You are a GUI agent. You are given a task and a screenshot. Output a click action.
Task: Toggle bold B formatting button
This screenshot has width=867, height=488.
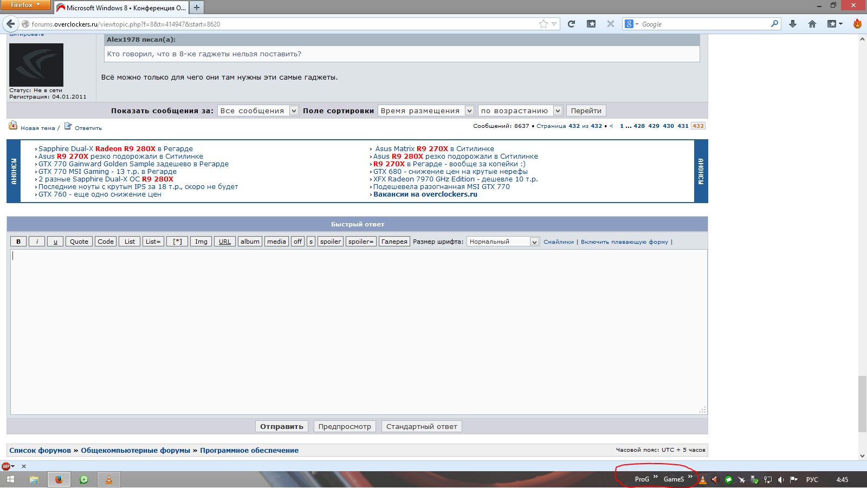pyautogui.click(x=18, y=242)
